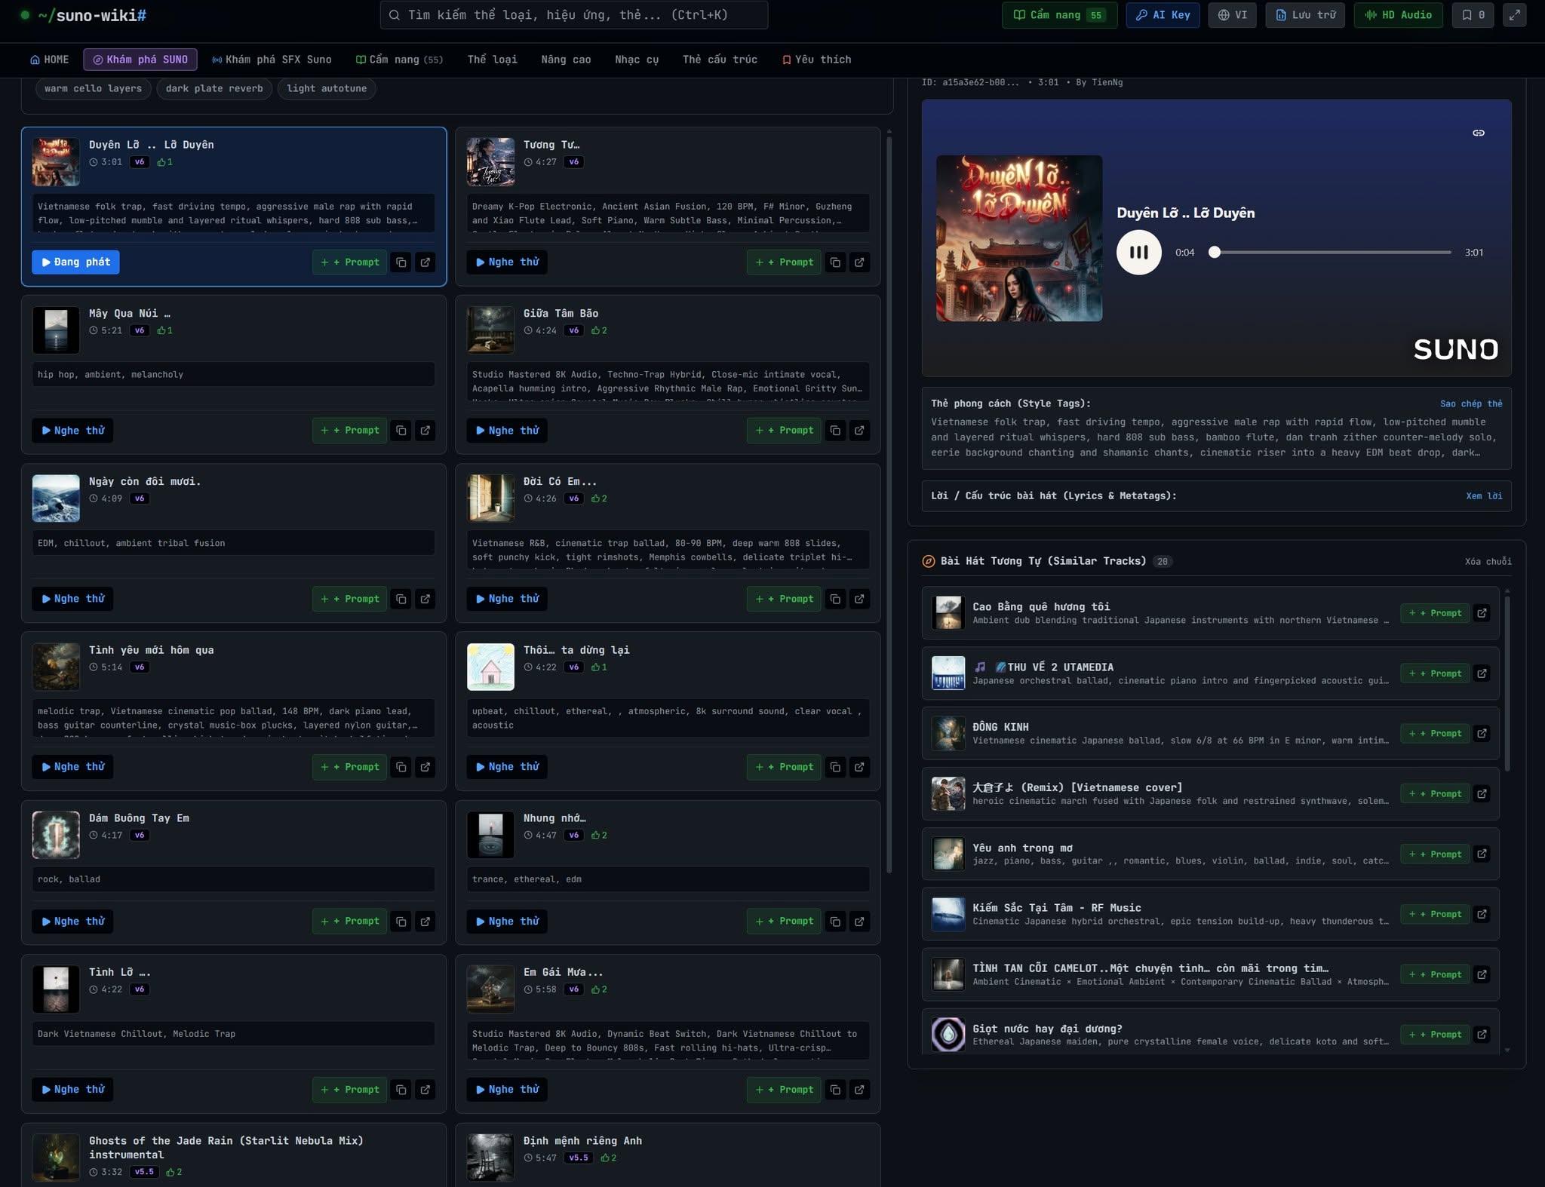
Task: Toggle fullscreen expand icon in header
Action: pos(1514,15)
